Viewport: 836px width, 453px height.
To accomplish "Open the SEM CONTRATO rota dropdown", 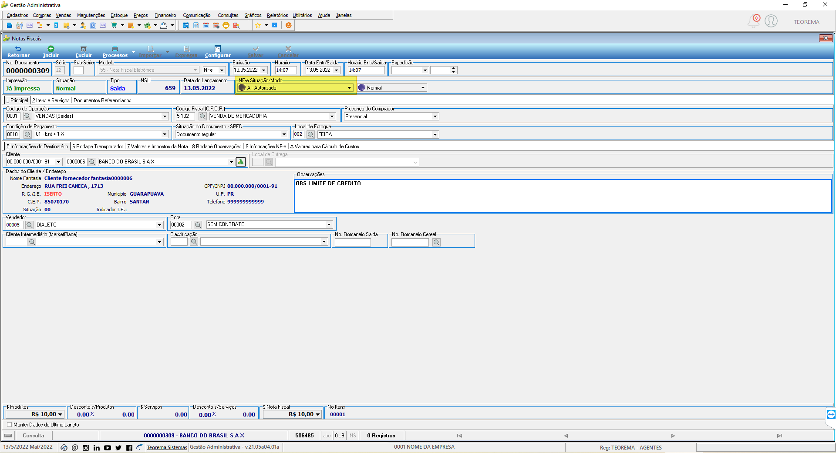I will (x=329, y=225).
